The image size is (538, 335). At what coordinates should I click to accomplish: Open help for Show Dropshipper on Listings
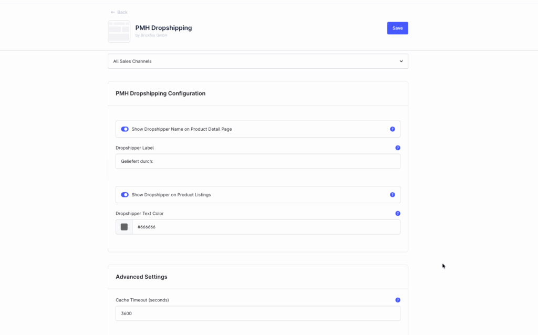392,195
